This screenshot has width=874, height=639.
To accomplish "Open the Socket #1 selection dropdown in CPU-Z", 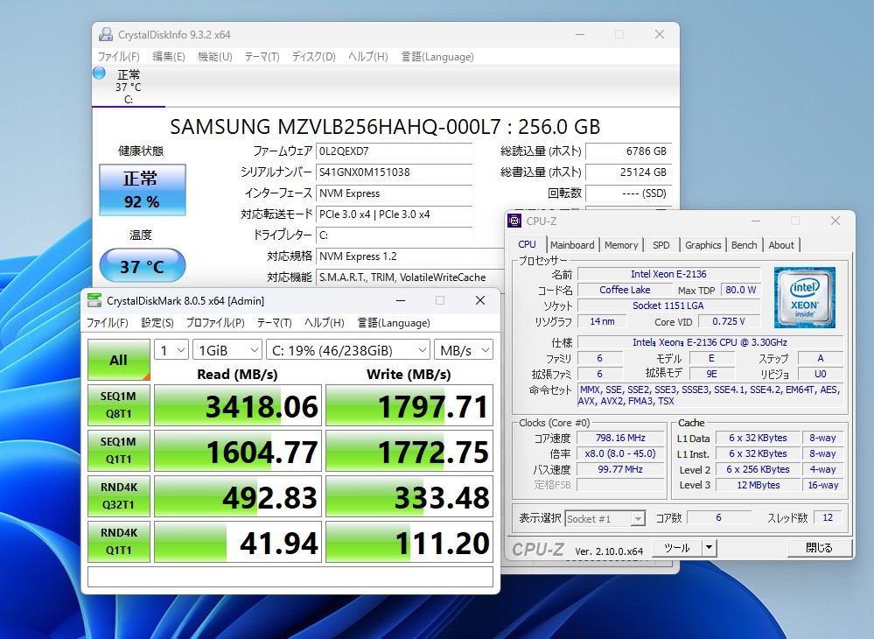I will pyautogui.click(x=605, y=518).
